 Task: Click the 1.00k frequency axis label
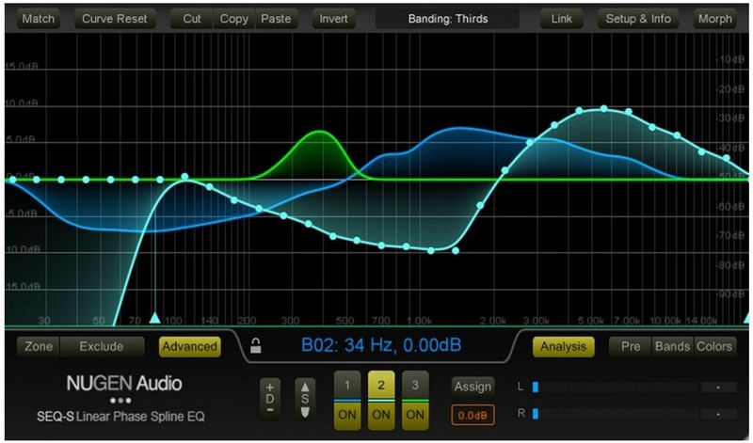pos(420,321)
